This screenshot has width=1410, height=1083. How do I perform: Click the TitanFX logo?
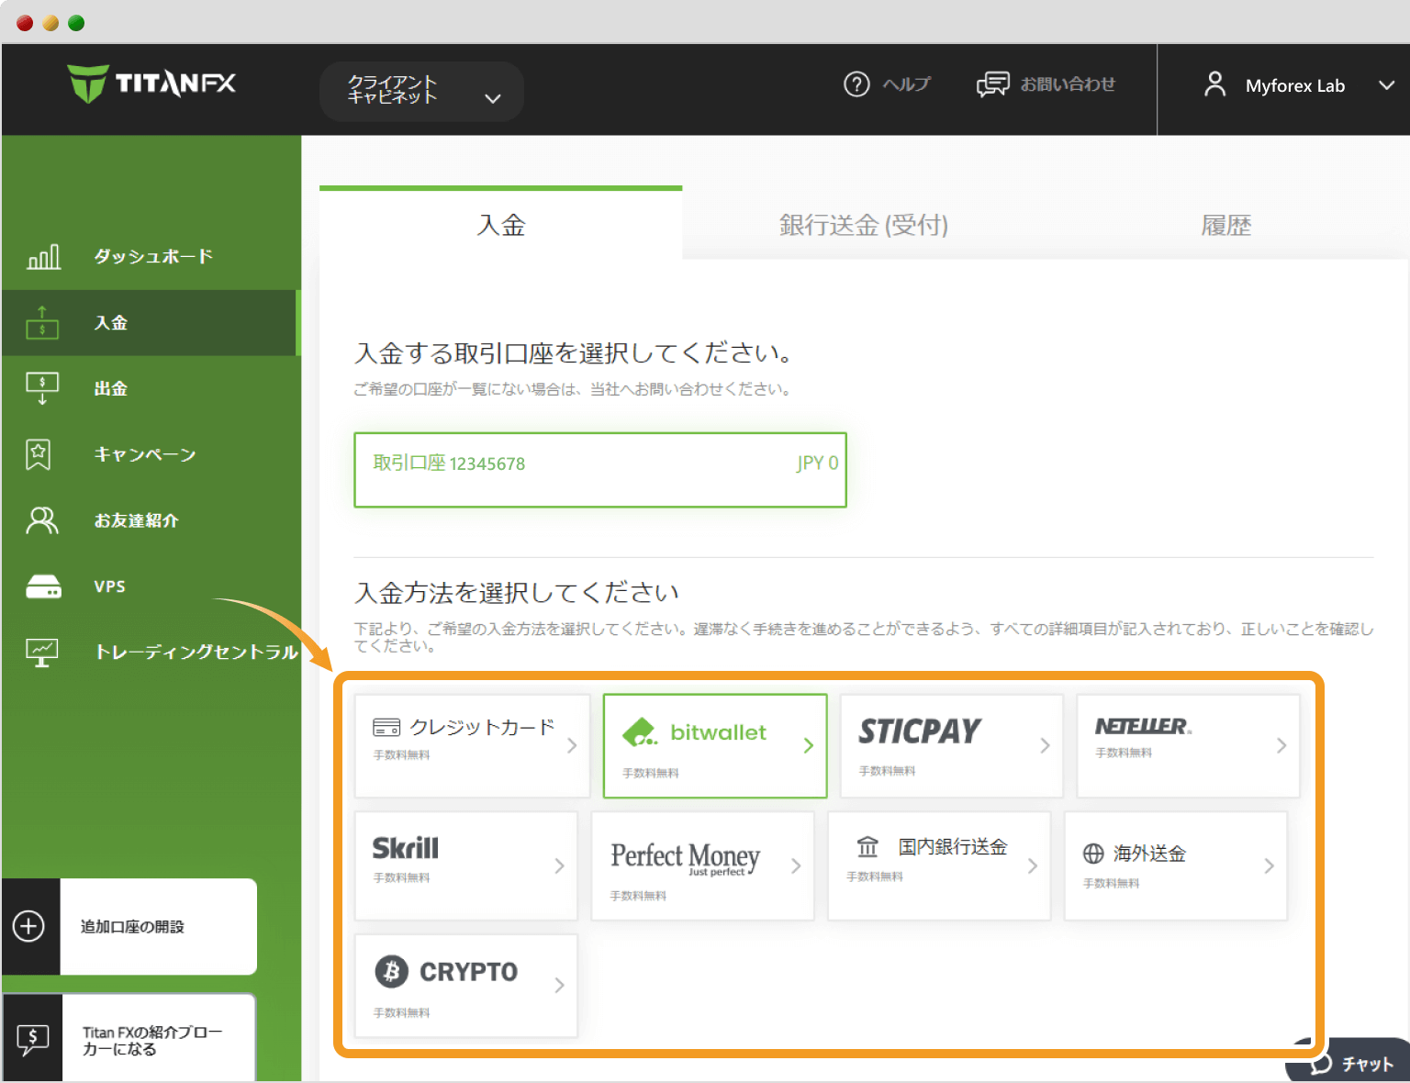[151, 84]
